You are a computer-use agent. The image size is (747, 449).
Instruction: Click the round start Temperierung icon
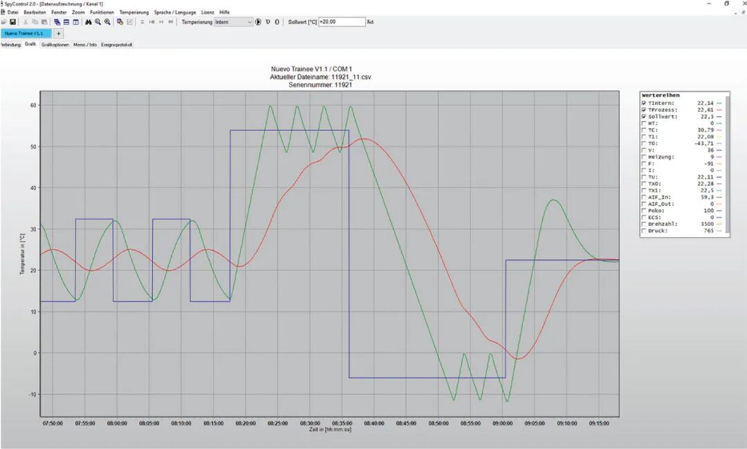click(x=258, y=22)
